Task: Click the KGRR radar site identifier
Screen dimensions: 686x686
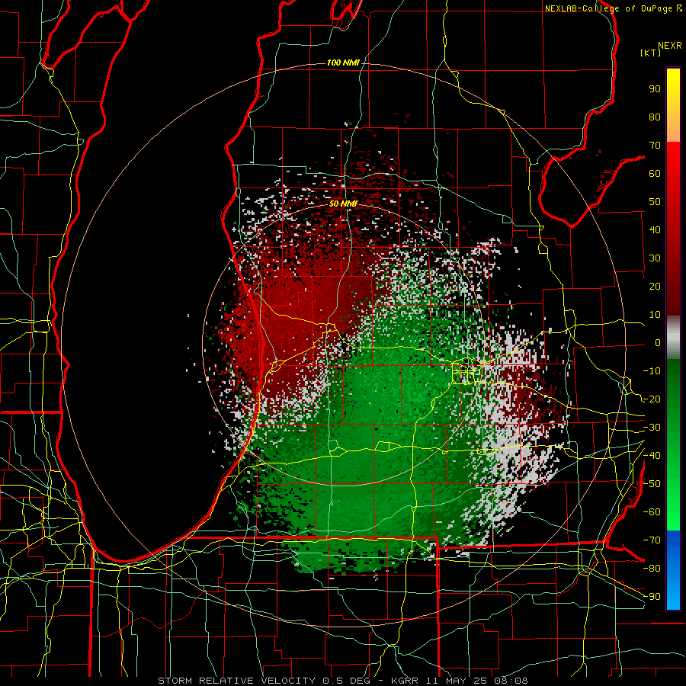Action: point(405,681)
